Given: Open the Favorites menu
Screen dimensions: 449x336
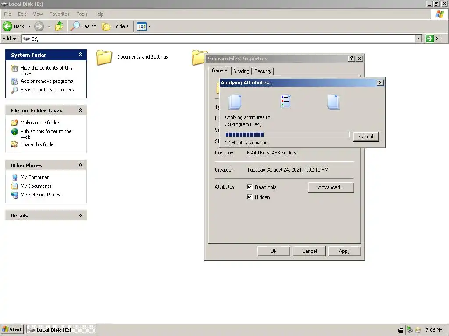Looking at the screenshot, I should 60,14.
